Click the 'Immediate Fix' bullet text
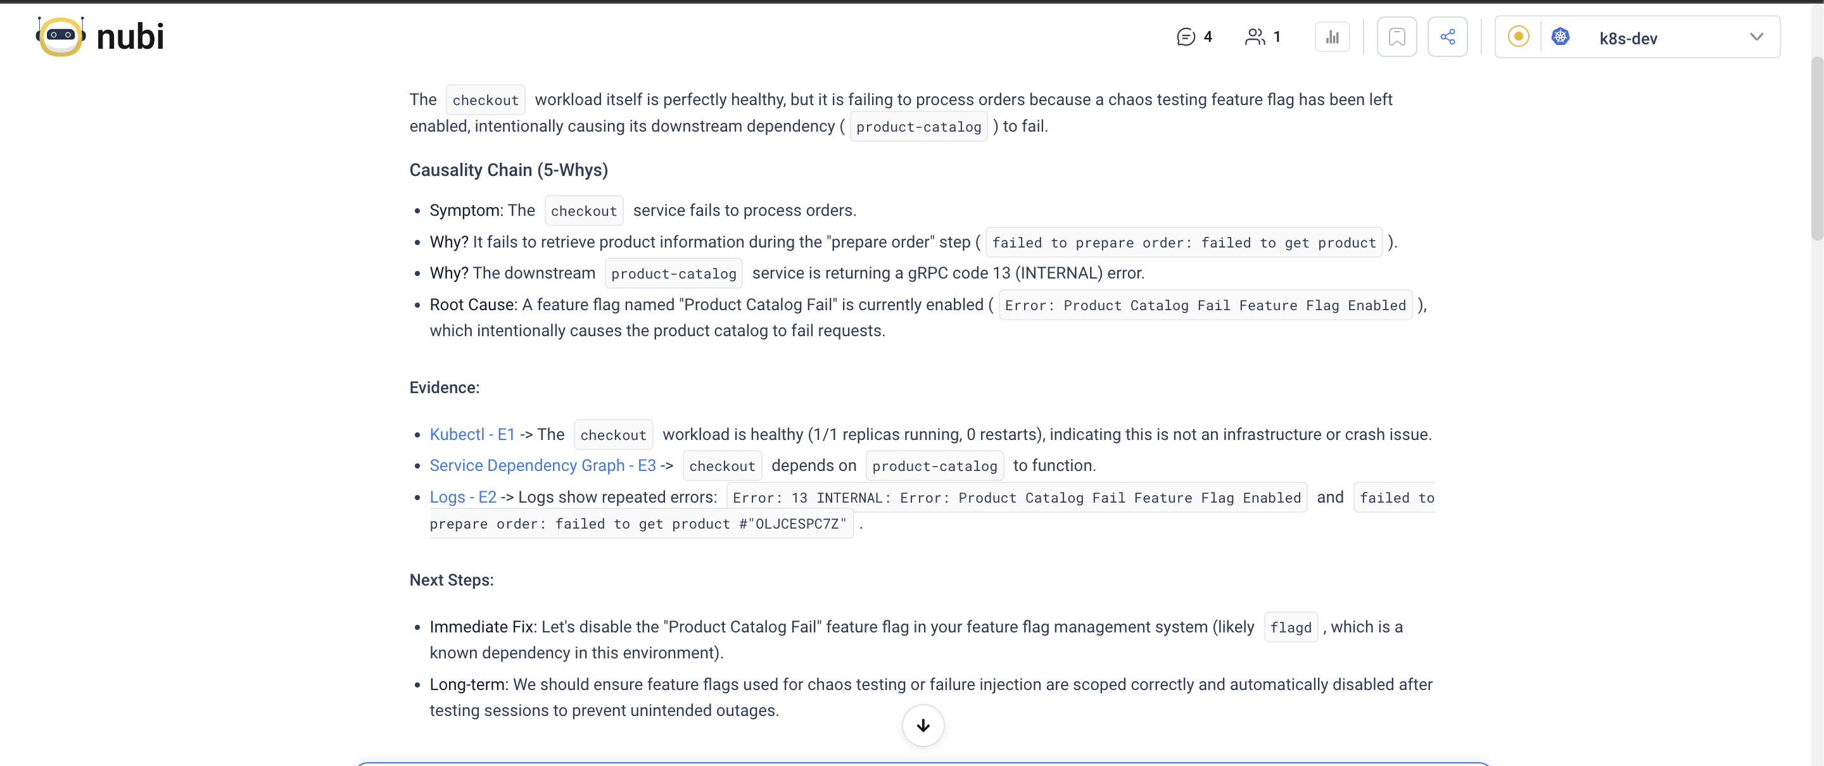1824x766 pixels. pos(916,640)
